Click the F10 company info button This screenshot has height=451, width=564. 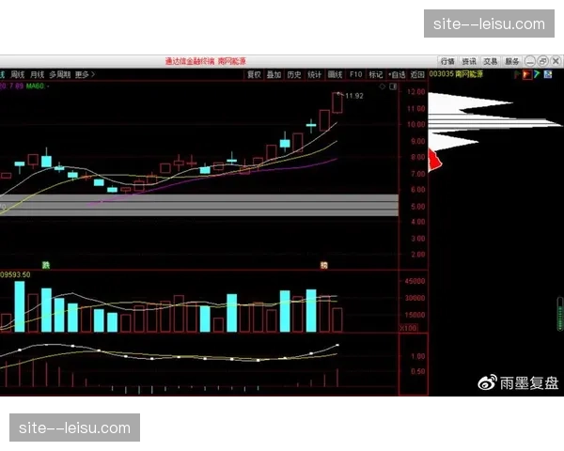356,74
